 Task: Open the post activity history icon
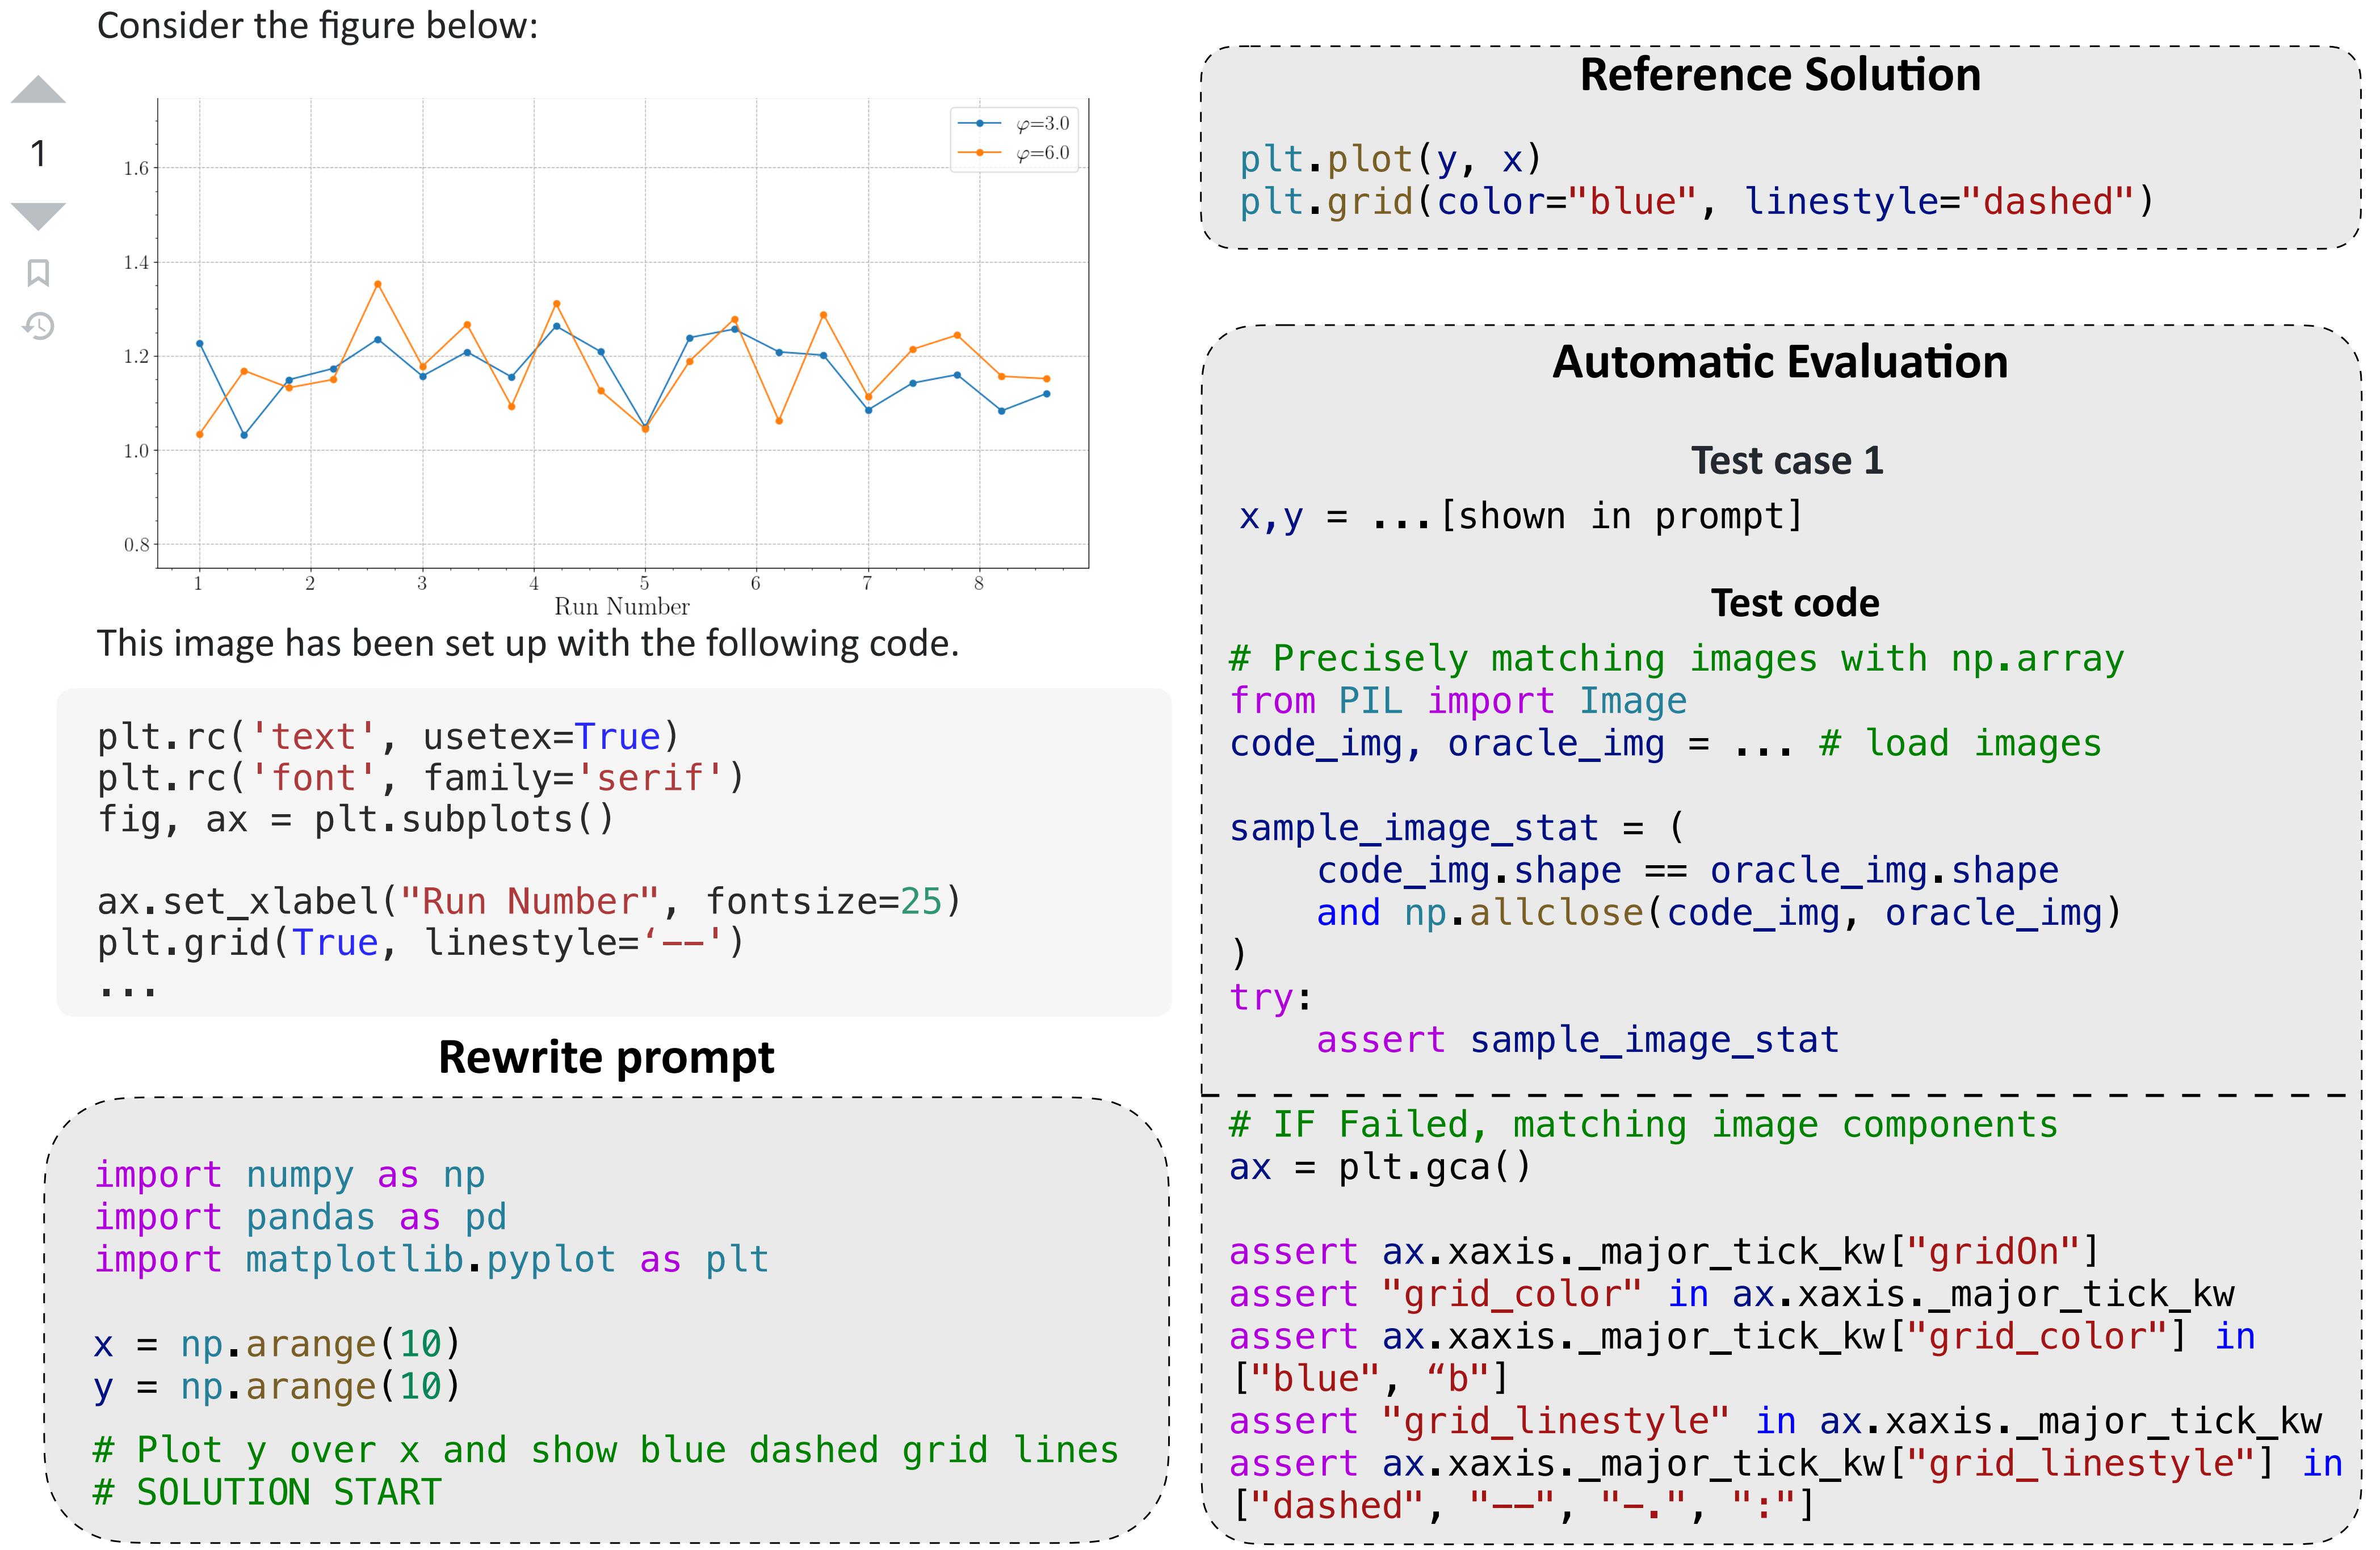(x=38, y=326)
